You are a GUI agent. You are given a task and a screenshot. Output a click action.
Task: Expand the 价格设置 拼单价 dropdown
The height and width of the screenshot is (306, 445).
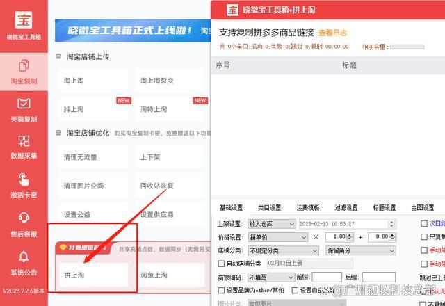pyautogui.click(x=278, y=237)
